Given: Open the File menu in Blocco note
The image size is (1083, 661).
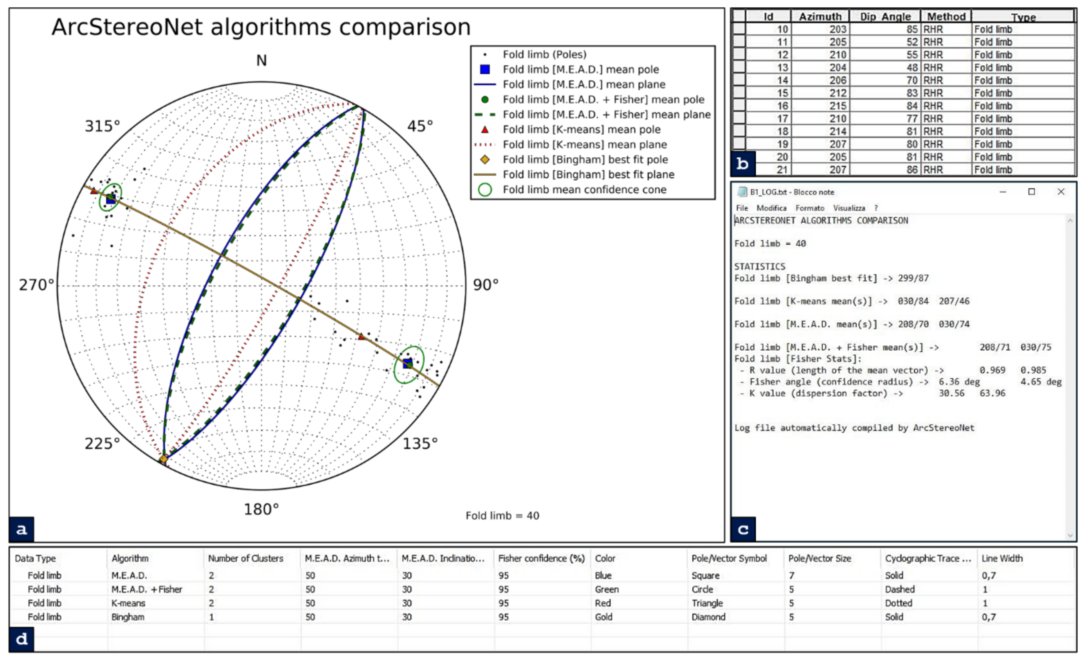Looking at the screenshot, I should 742,208.
